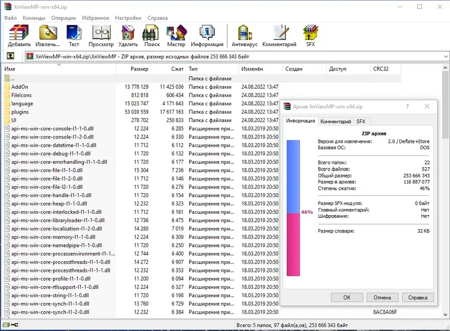Open the Настройки menu
This screenshot has width=450, height=331.
128,18
